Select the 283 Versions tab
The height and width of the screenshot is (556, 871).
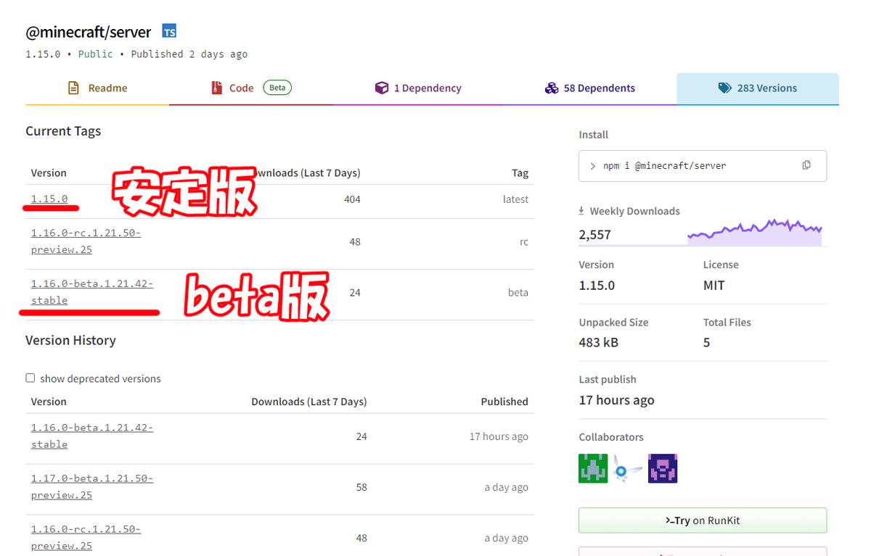(x=758, y=88)
